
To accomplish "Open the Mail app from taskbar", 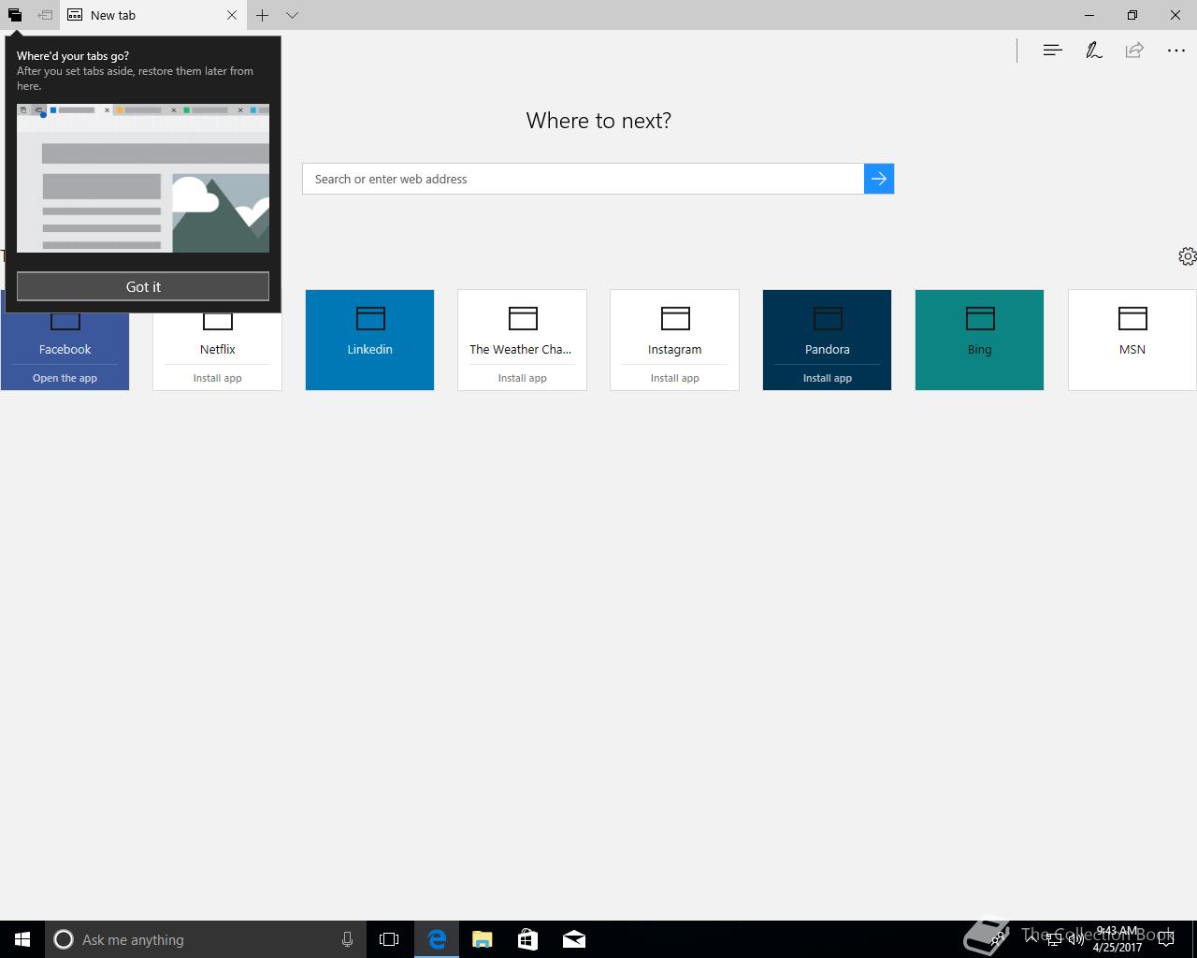I will pyautogui.click(x=574, y=939).
